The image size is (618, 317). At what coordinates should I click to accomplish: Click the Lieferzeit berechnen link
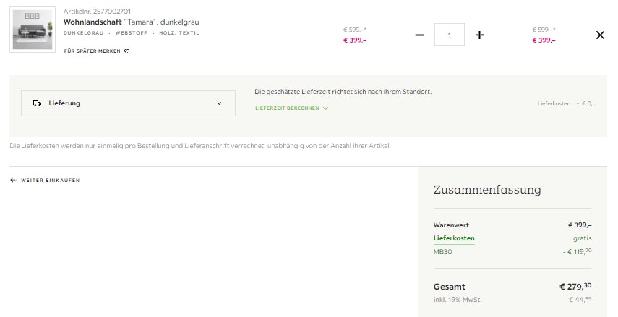click(x=287, y=108)
